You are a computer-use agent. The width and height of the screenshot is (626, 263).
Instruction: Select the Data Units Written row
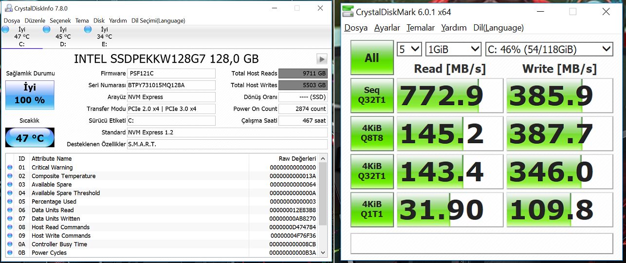tap(162, 219)
